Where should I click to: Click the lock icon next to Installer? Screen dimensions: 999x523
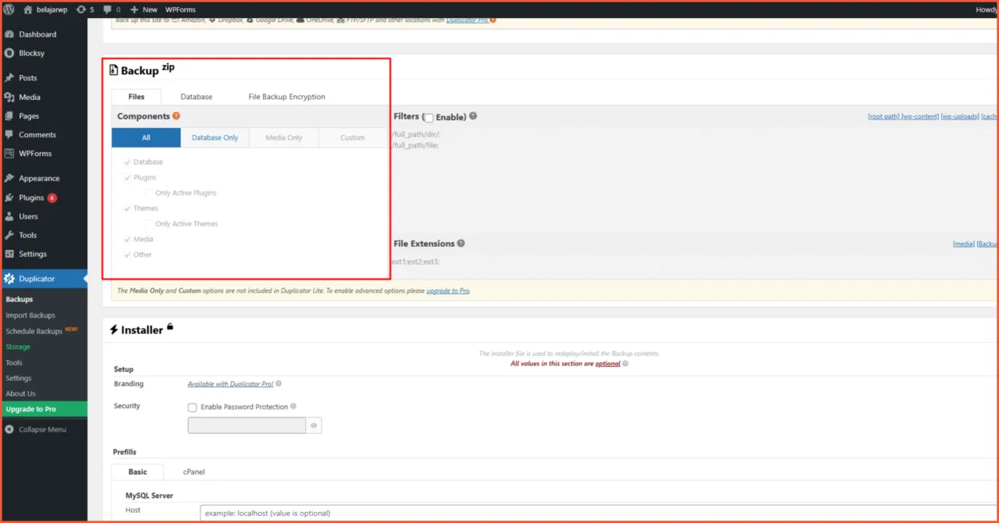pos(170,326)
